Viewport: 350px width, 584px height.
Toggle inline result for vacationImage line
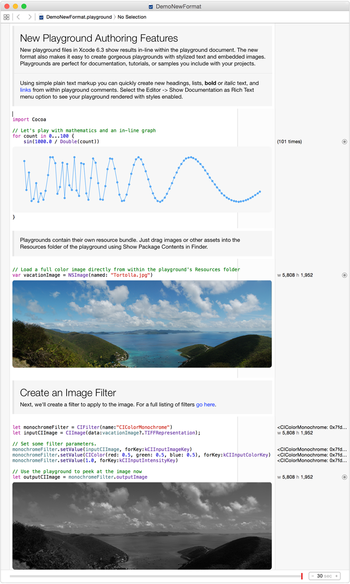344,275
